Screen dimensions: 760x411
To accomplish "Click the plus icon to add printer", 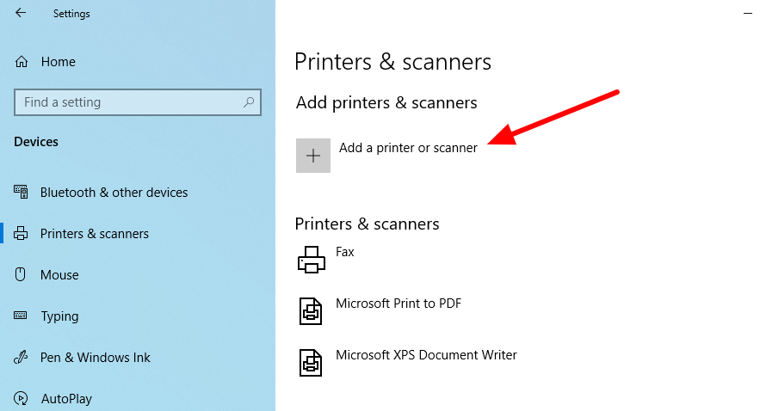I will tap(313, 156).
